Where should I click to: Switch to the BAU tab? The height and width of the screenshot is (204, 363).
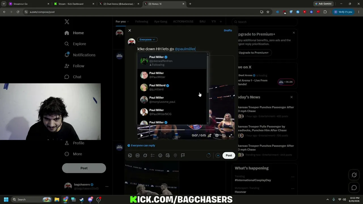pos(202,22)
